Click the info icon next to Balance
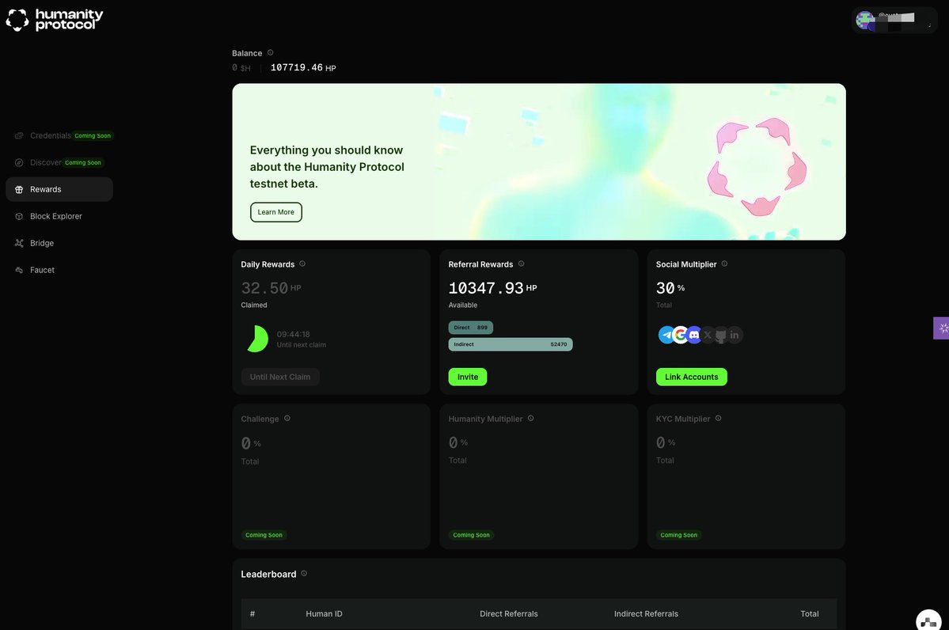Viewport: 949px width, 630px height. click(271, 53)
